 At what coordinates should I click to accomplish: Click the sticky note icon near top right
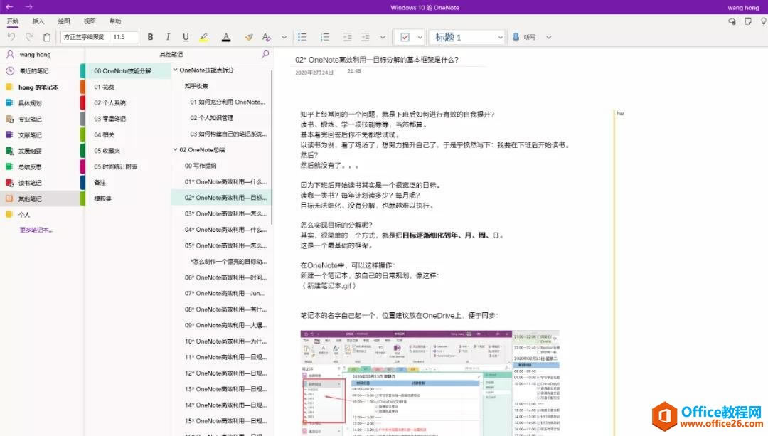pos(748,23)
